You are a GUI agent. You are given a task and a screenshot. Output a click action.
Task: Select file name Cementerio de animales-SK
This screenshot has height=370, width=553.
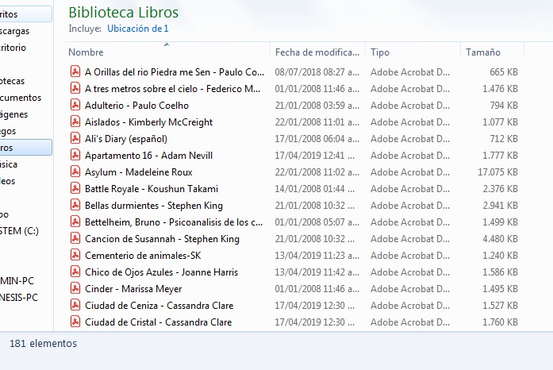pyautogui.click(x=143, y=256)
